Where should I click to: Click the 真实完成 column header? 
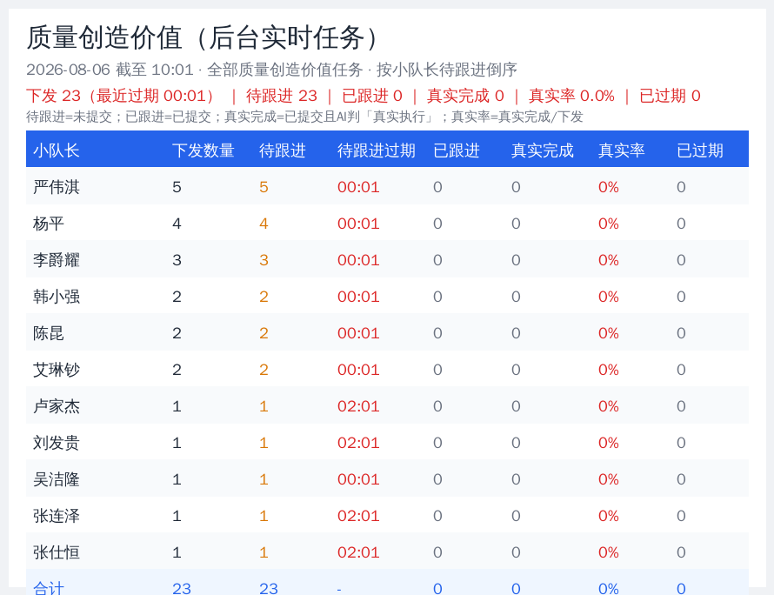pos(543,150)
